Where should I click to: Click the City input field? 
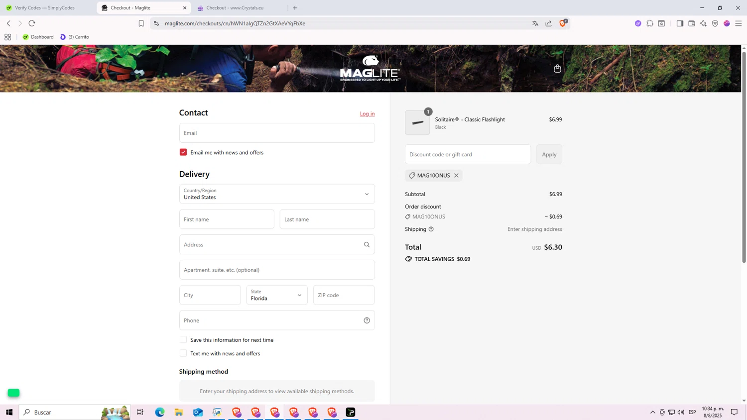(210, 295)
